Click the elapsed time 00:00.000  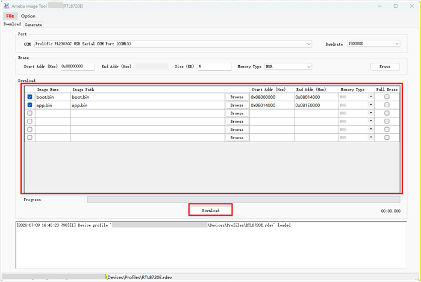(391, 211)
